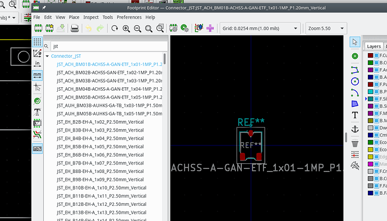
Task: Toggle grid display button
Action: 37,42
